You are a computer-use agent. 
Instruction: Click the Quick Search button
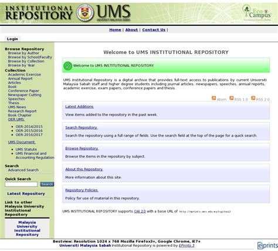(47, 184)
